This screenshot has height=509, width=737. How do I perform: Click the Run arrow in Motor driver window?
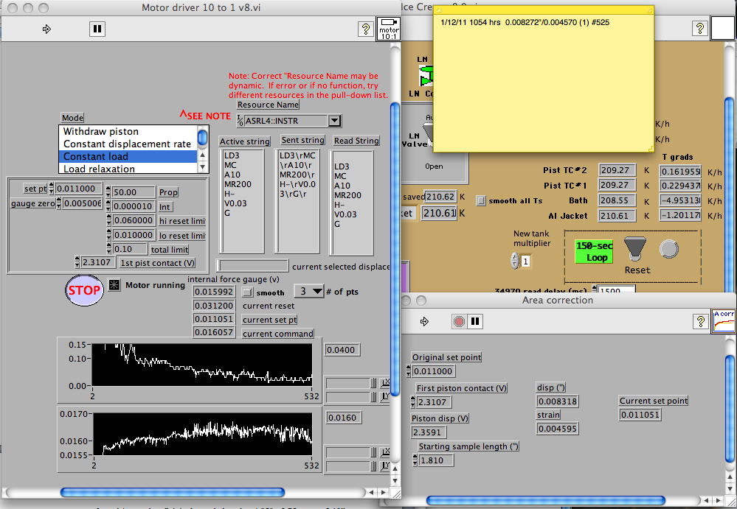click(46, 29)
